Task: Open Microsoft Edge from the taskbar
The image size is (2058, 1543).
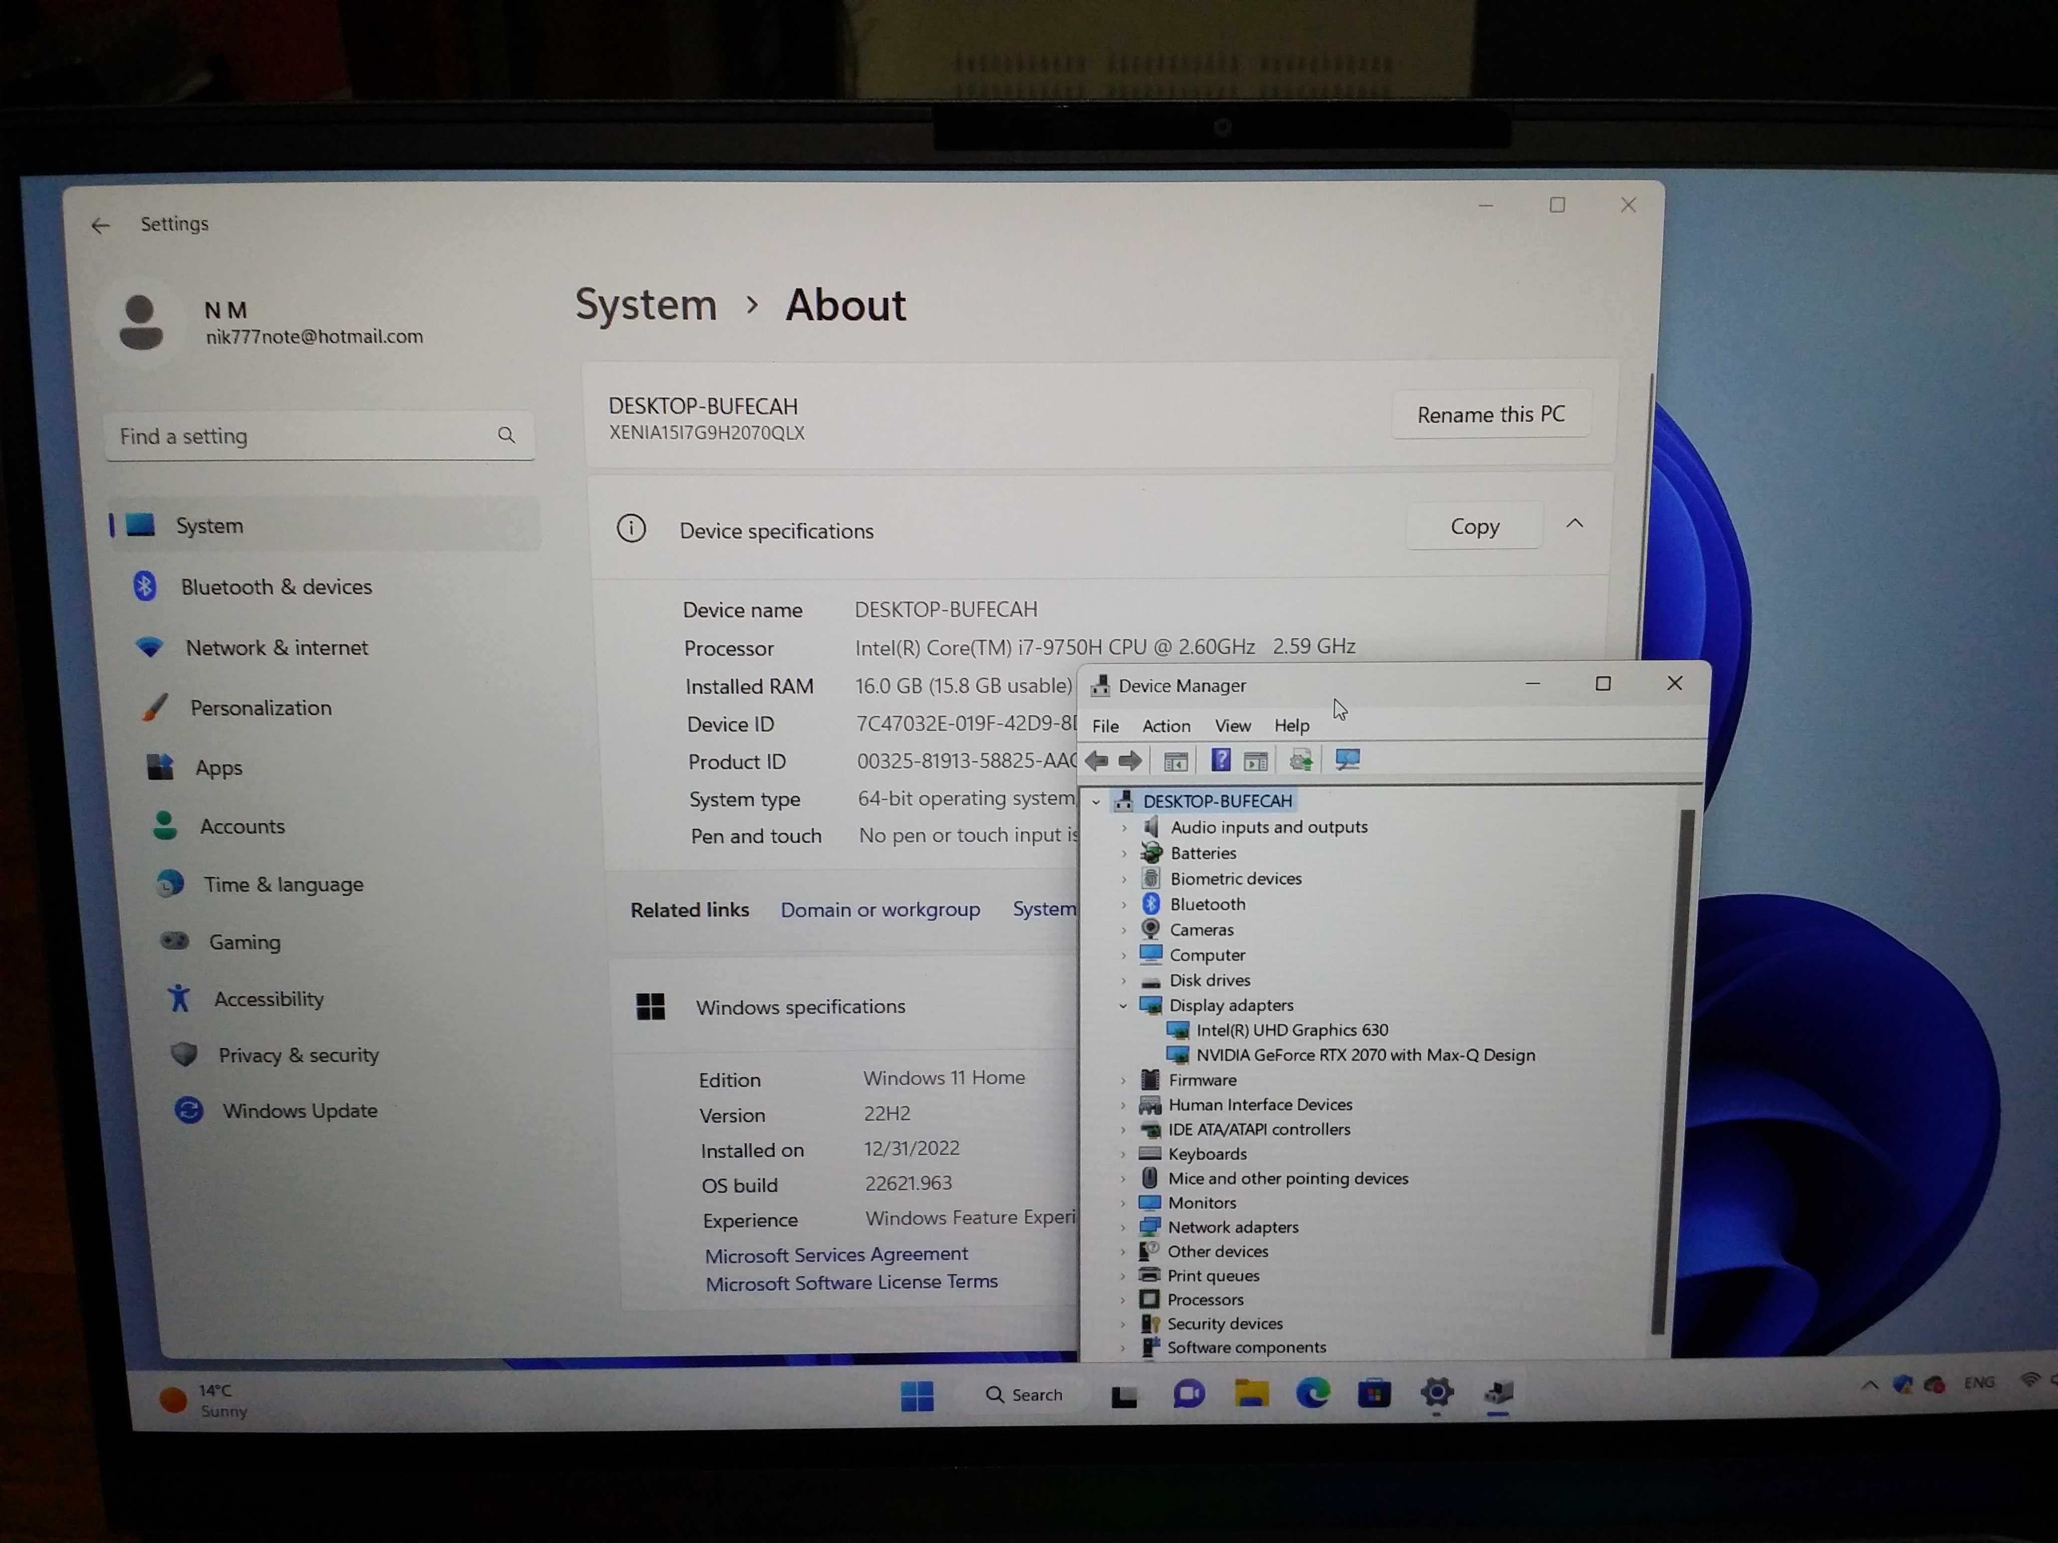Action: click(1313, 1393)
